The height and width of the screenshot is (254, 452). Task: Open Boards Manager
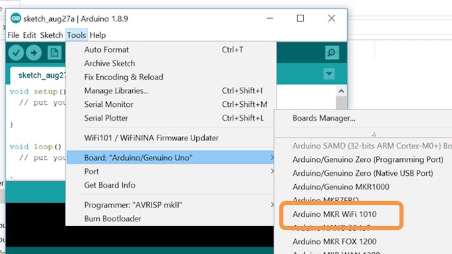coord(324,118)
